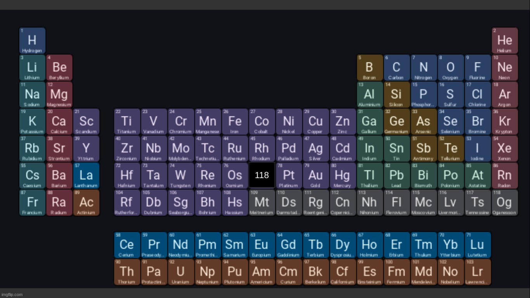Open the Fluorine (F) tile
This screenshot has width=530, height=298.
coord(478,68)
